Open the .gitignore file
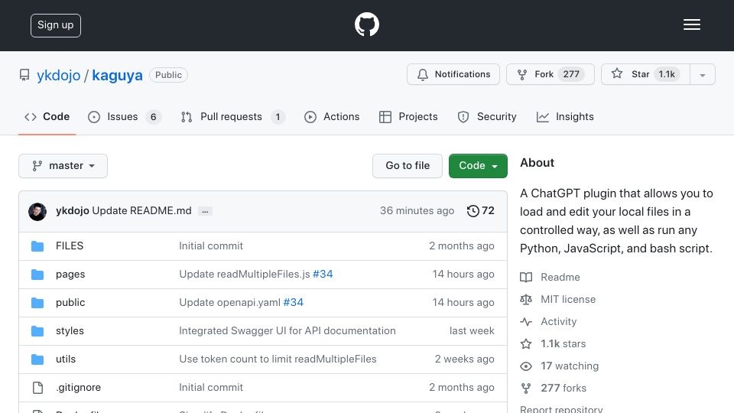 pos(78,387)
